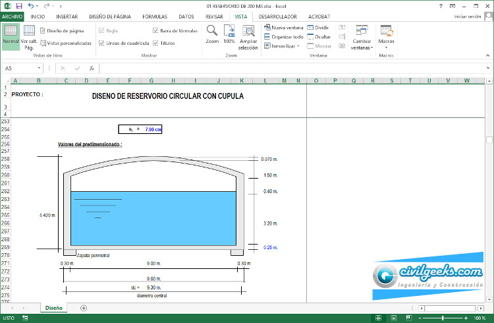Viewport: 494px width, 323px height.
Task: Click Ampliar selección icon
Action: (x=248, y=32)
